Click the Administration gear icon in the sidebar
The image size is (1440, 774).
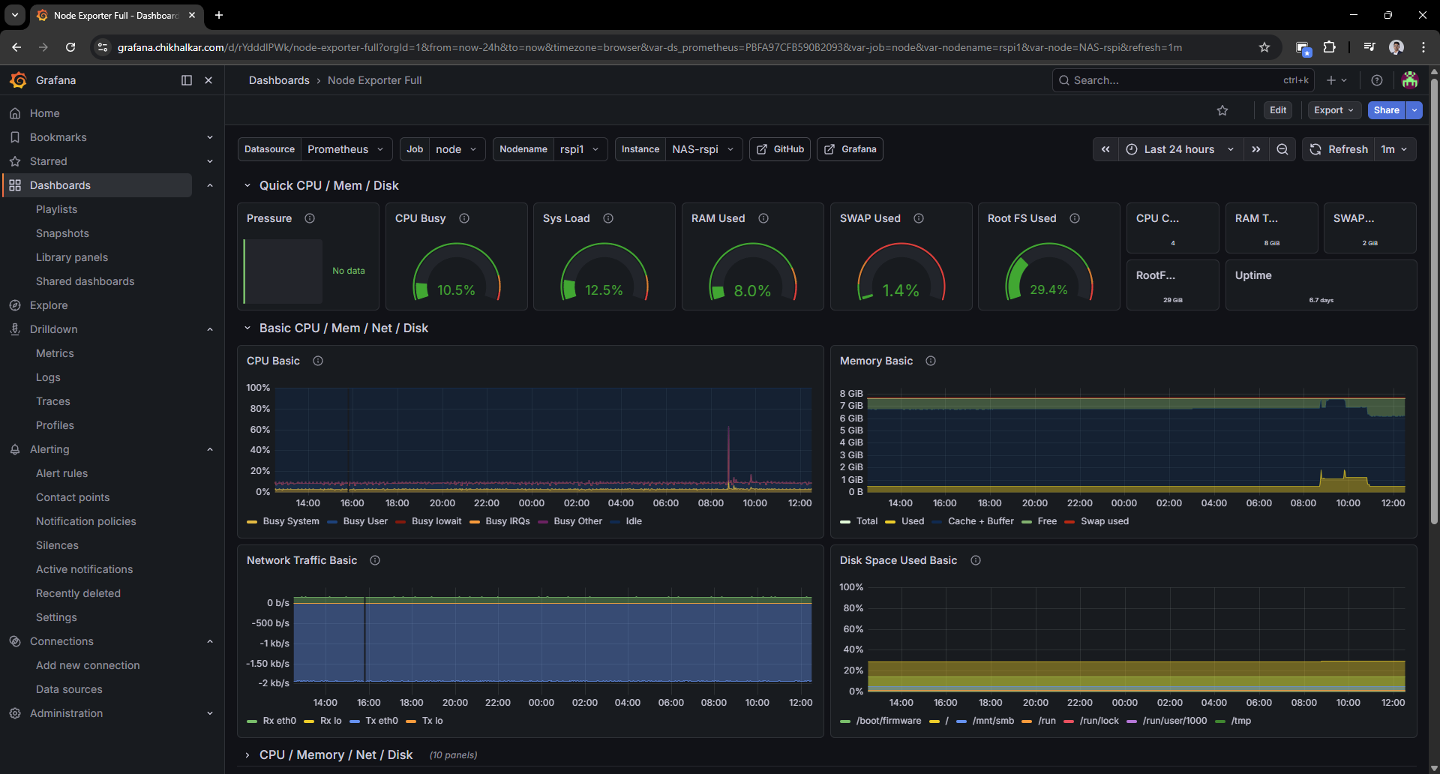point(15,713)
